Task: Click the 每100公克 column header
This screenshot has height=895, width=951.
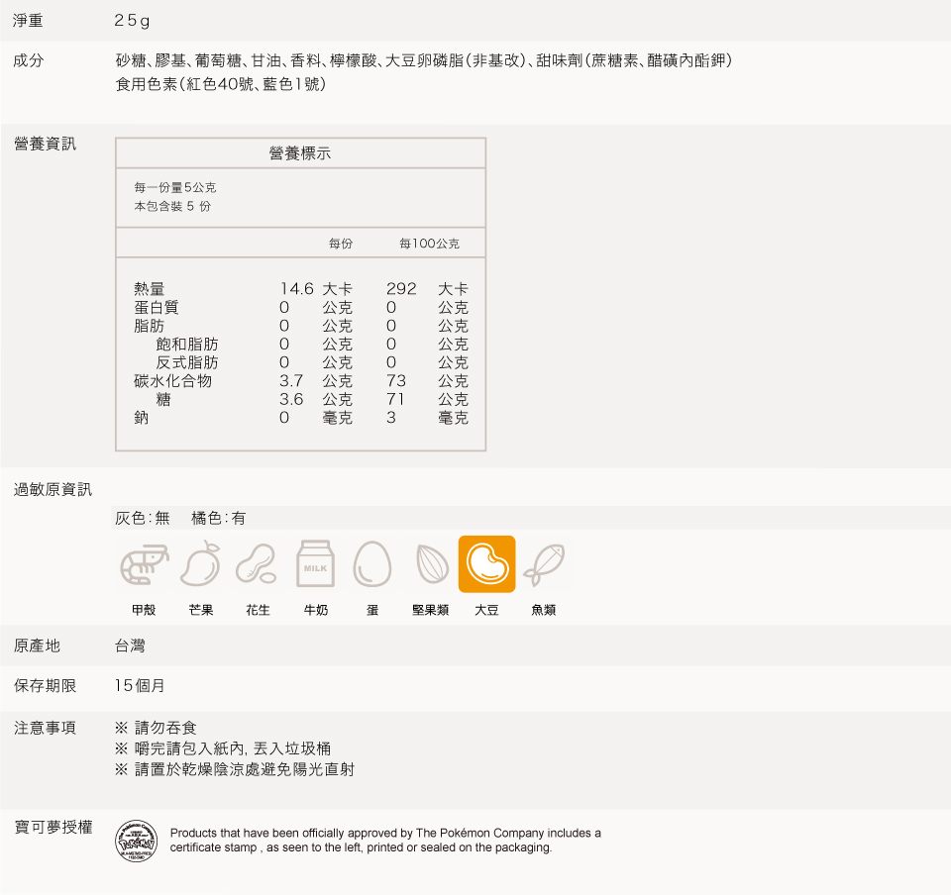Action: [429, 244]
